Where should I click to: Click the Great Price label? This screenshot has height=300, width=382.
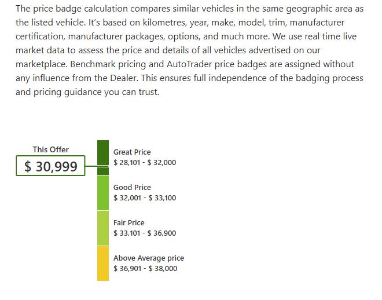132,152
